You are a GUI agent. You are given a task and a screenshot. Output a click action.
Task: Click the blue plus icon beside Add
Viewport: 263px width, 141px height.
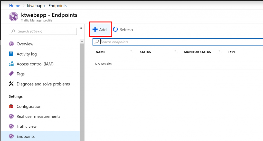[95, 29]
